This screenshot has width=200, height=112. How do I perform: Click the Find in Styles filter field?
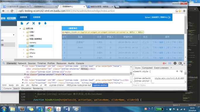coord(158,85)
